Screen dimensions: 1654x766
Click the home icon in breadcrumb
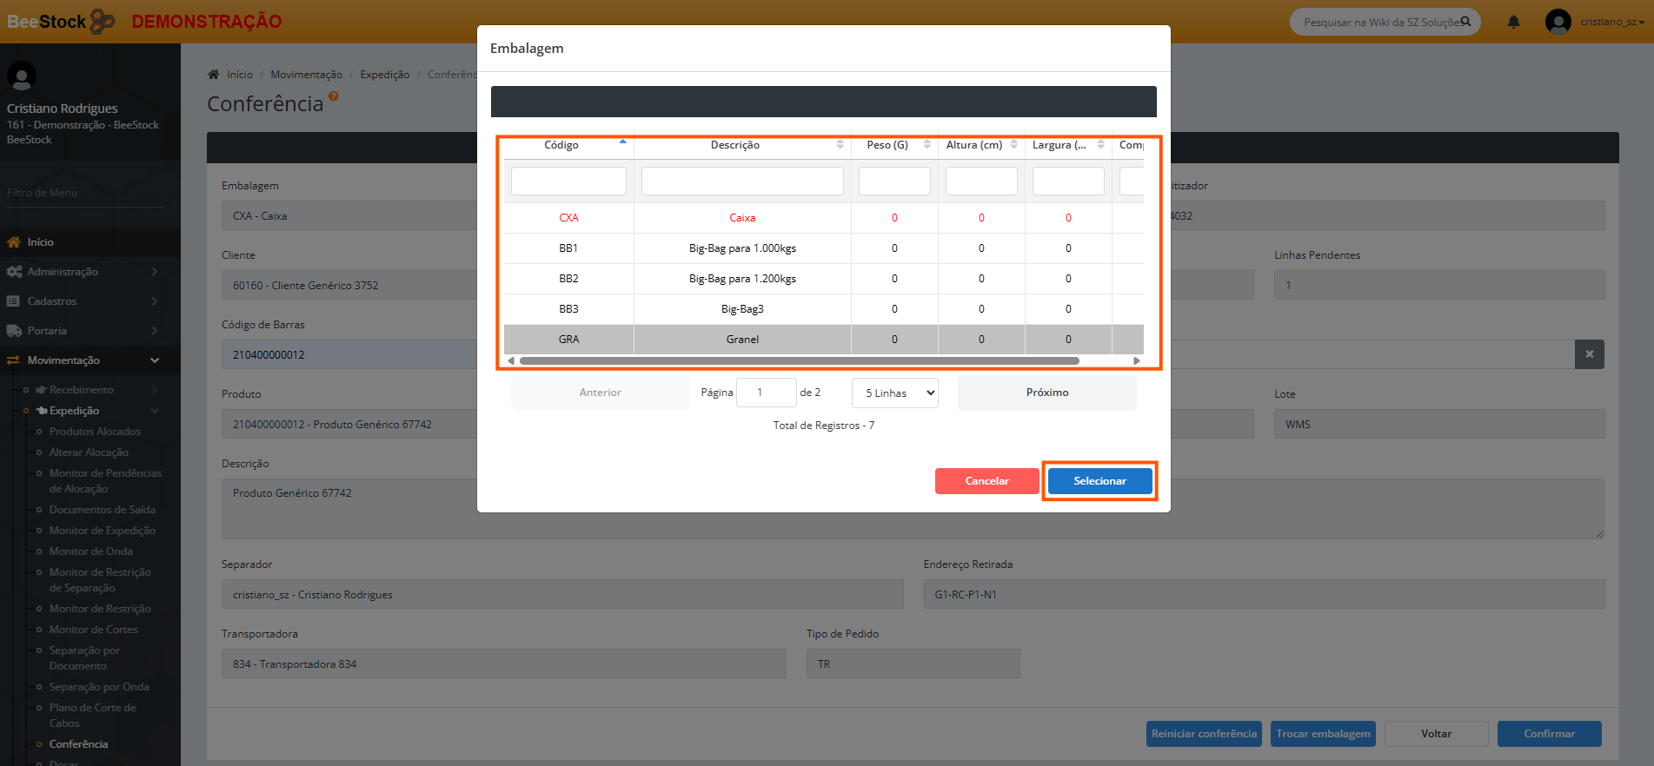tap(214, 75)
